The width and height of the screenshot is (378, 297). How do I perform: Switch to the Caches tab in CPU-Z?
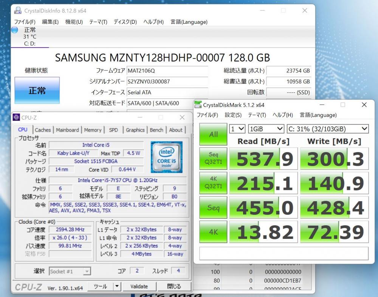pos(43,130)
